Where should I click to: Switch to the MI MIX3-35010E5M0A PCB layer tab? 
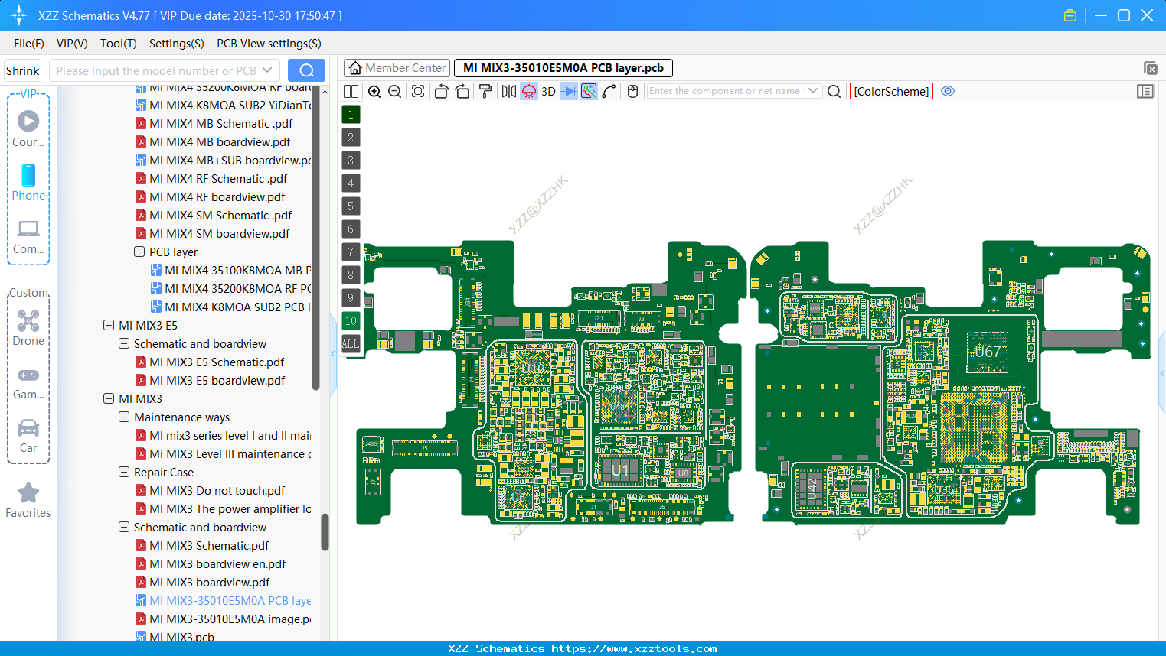pyautogui.click(x=562, y=68)
